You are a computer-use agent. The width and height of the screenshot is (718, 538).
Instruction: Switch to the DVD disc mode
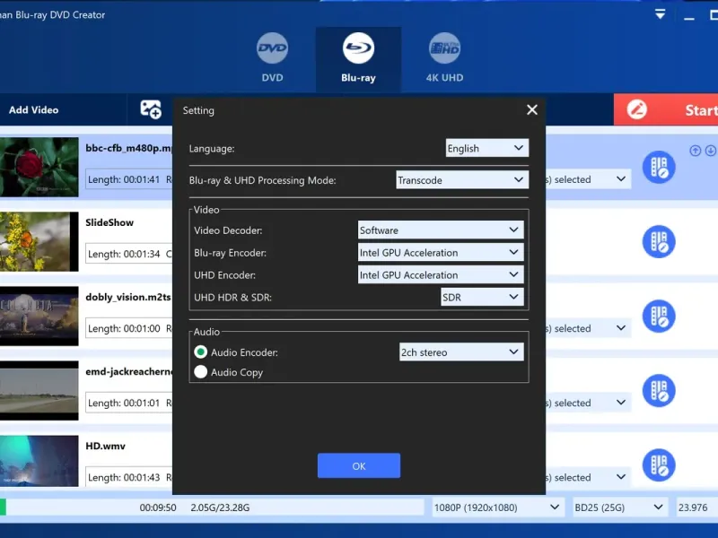[x=272, y=58]
